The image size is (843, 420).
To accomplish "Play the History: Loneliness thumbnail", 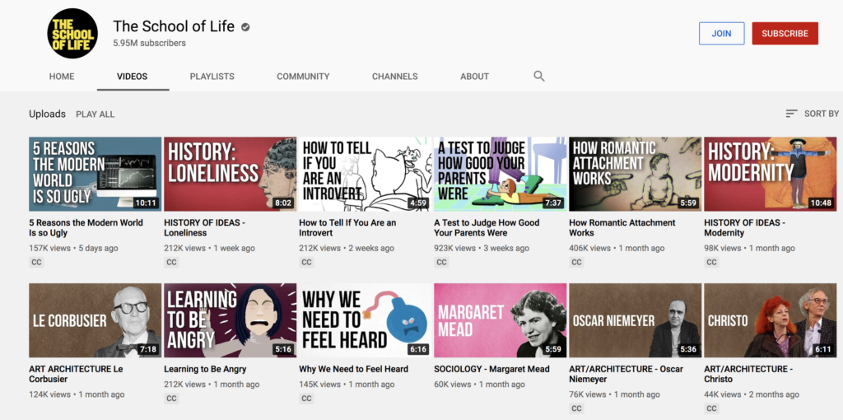I will (231, 174).
